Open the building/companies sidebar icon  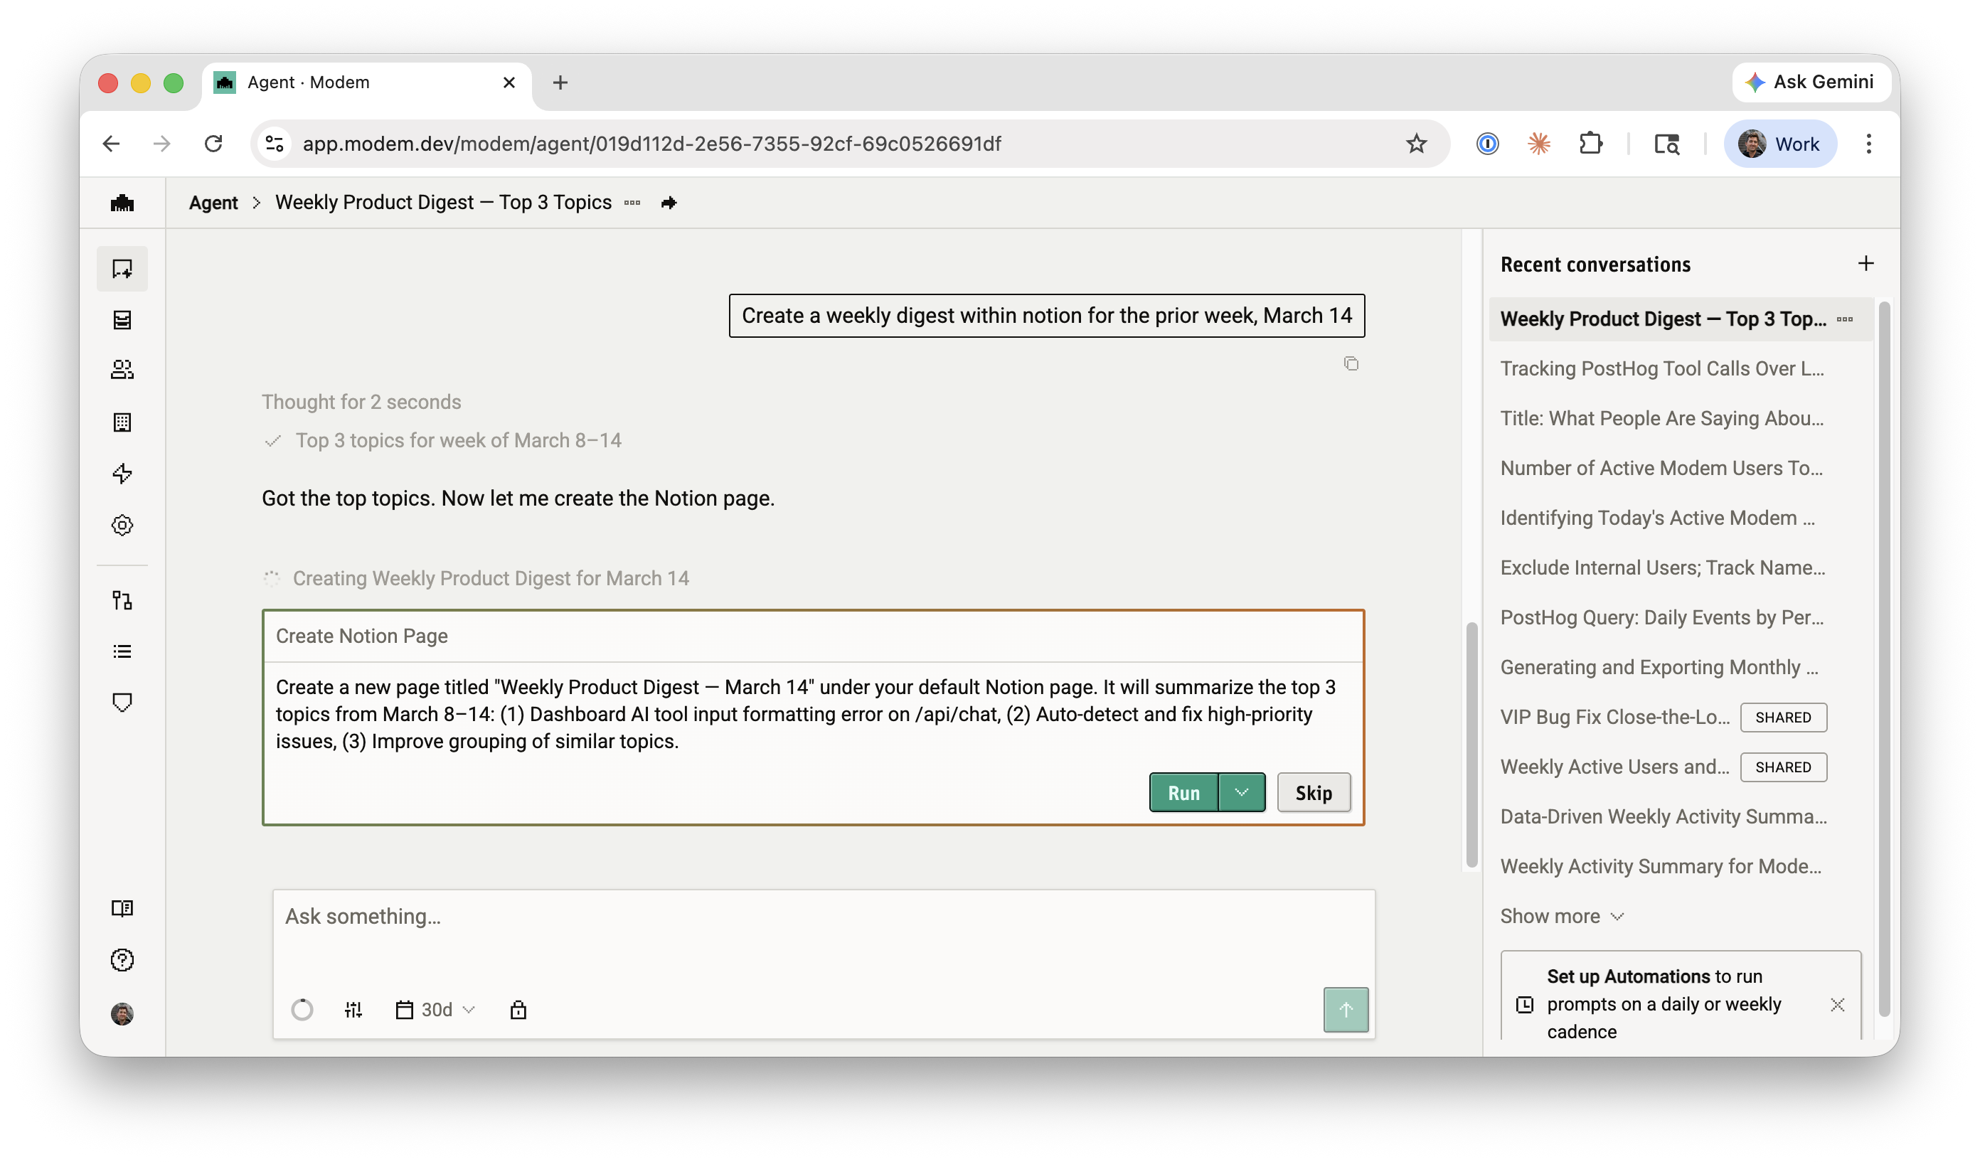122,422
